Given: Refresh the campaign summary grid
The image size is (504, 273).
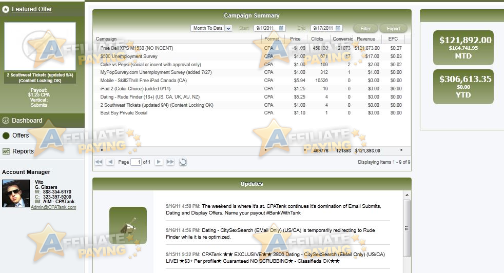Looking at the screenshot, I should click(x=183, y=162).
